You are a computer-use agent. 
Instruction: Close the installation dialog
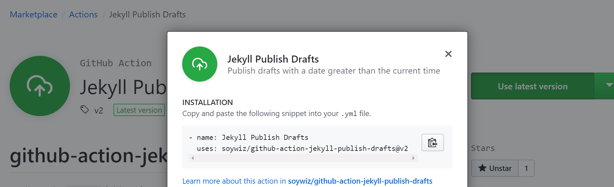448,54
